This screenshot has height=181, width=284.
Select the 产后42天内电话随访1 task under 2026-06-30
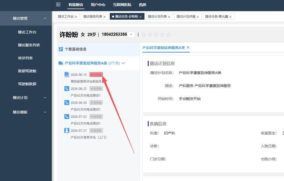85,110
